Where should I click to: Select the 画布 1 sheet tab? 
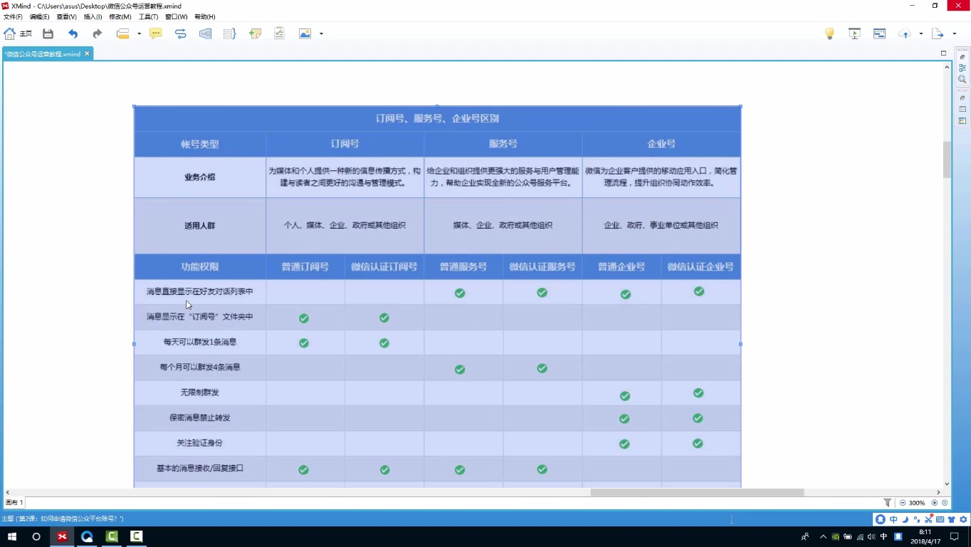[x=14, y=503]
